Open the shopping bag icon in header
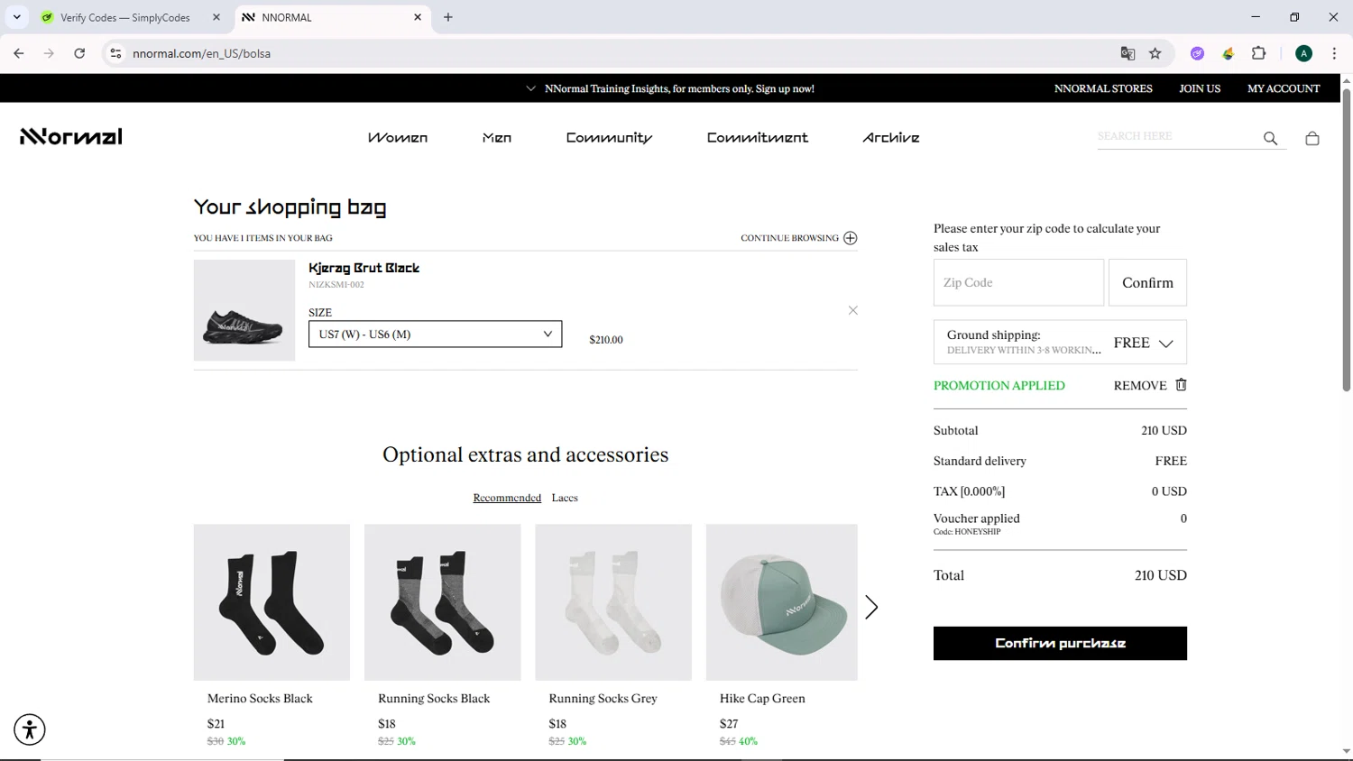This screenshot has height=761, width=1353. tap(1312, 138)
